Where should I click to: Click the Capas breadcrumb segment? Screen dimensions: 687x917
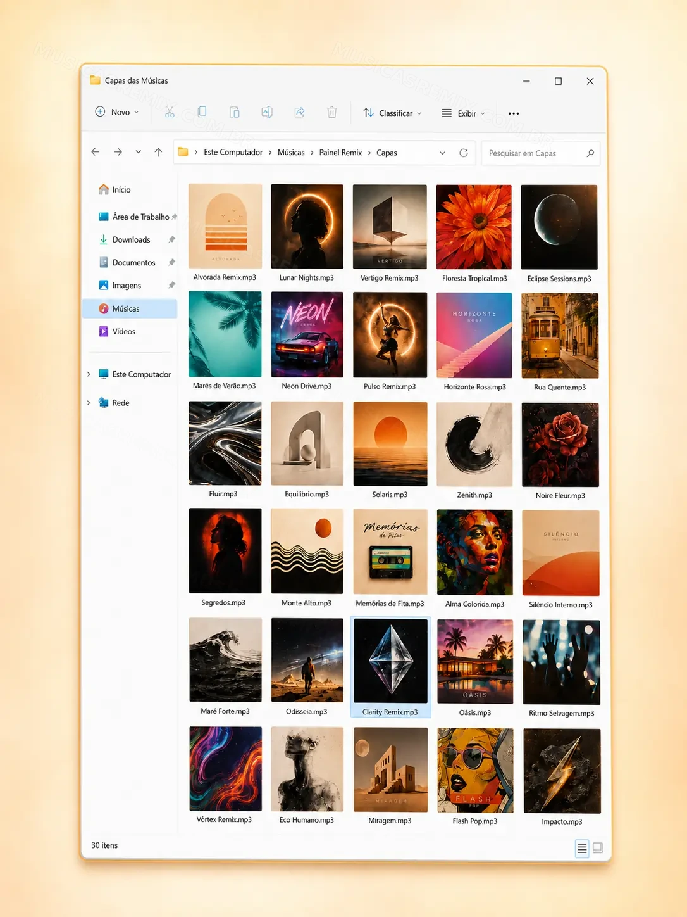coord(387,153)
